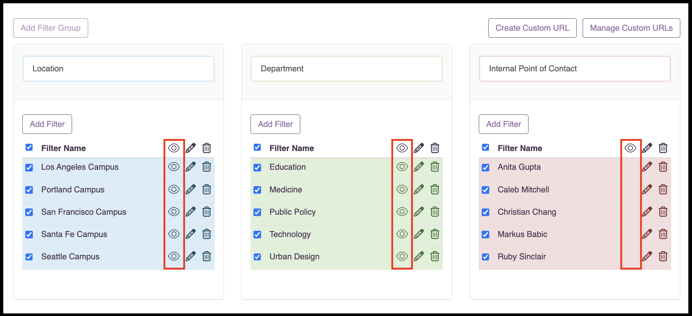Toggle visibility for all Department filters
This screenshot has height=316, width=692.
click(402, 148)
